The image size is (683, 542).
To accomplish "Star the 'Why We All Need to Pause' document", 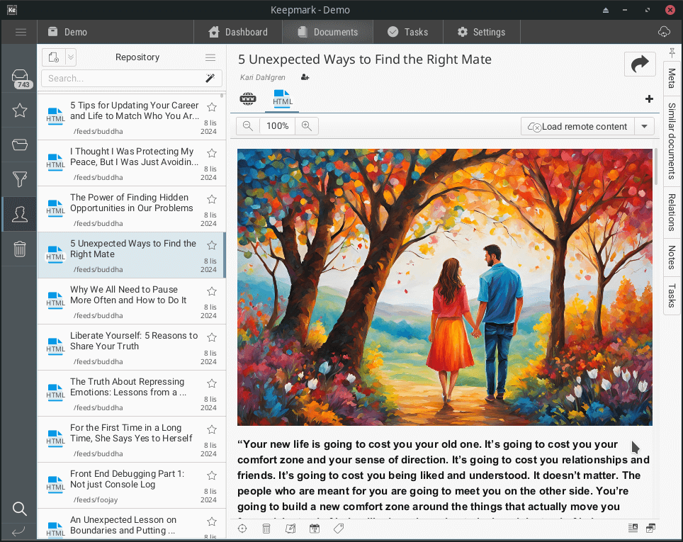I will point(211,291).
